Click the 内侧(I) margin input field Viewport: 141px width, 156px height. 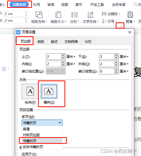[x=53, y=64]
